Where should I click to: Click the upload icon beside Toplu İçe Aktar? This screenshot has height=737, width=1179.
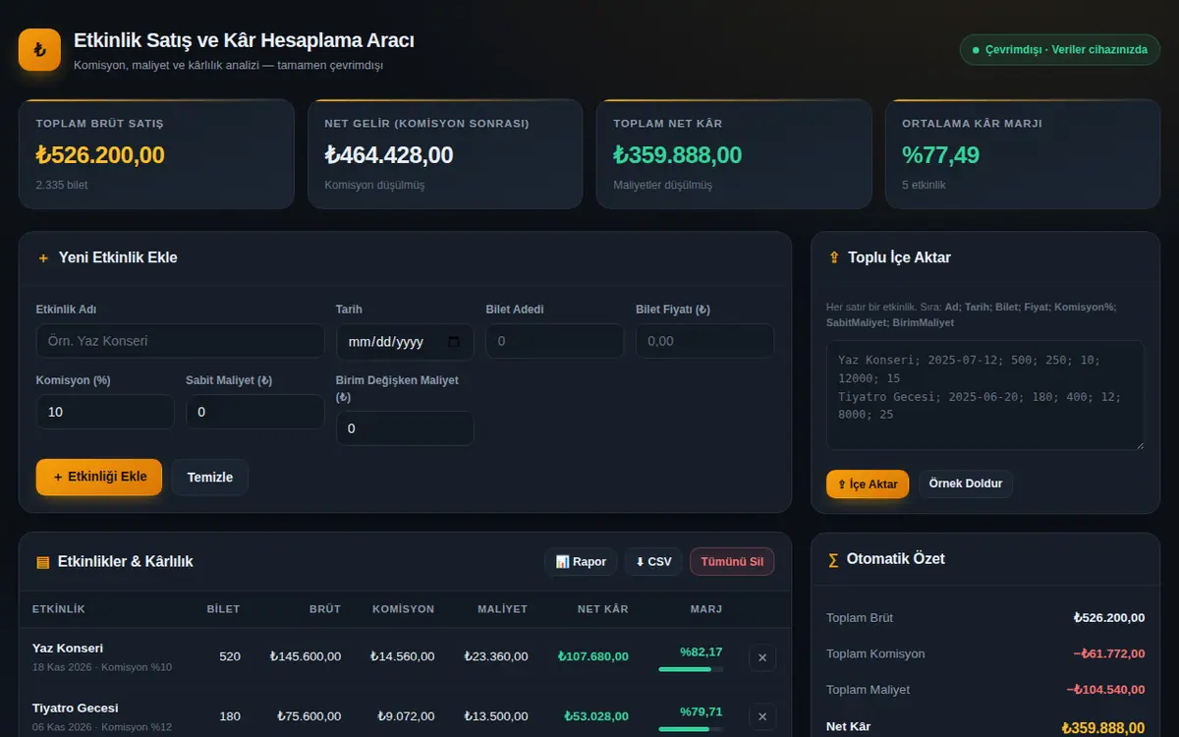[834, 258]
